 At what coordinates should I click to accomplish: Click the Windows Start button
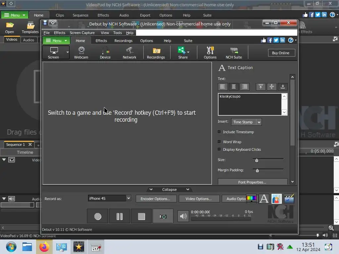[x=11, y=247]
